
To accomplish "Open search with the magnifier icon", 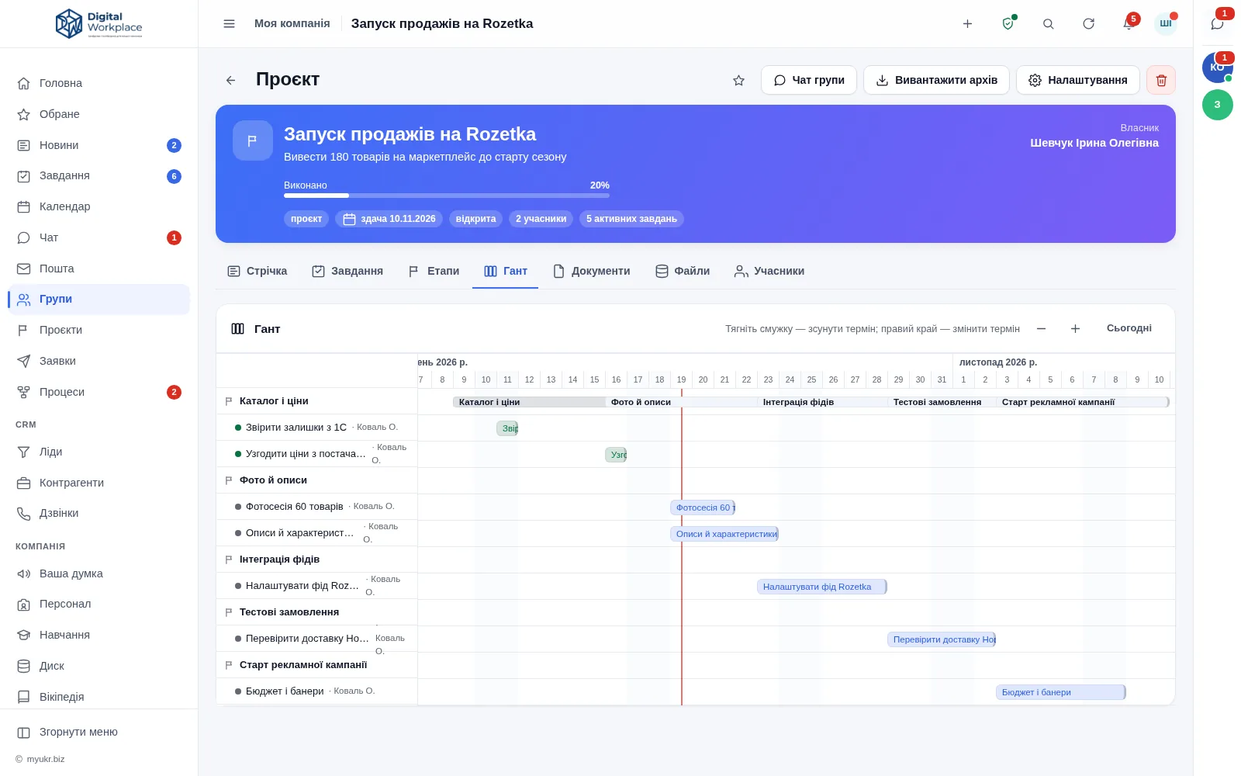I will 1048,24.
